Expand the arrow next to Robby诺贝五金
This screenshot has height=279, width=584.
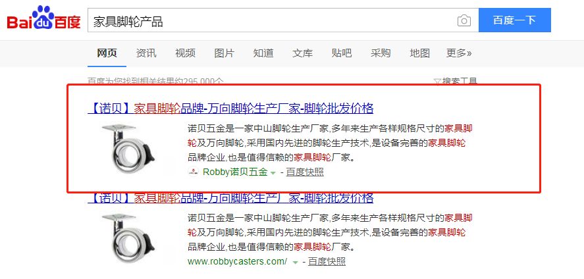273,173
